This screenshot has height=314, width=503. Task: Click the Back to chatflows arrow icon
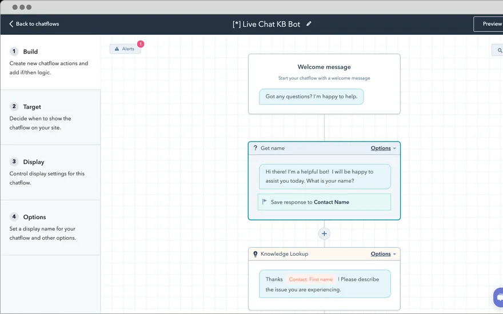pos(11,24)
